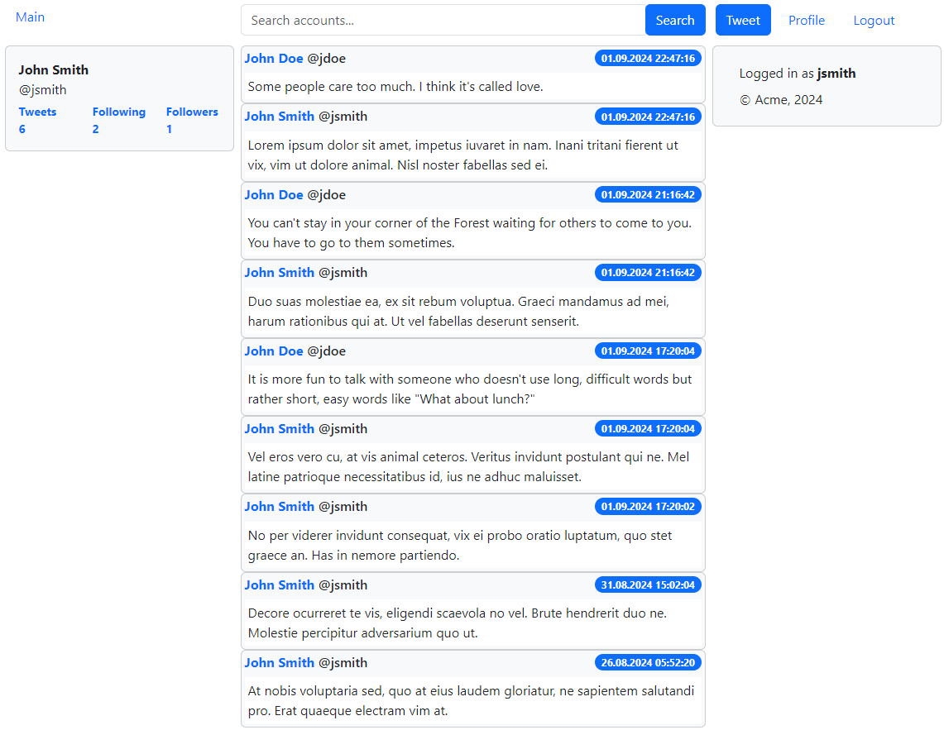The width and height of the screenshot is (944, 730).
Task: Click timestamp badge 01.09.2024 22:47:16 on John Doe tweet
Action: 648,59
